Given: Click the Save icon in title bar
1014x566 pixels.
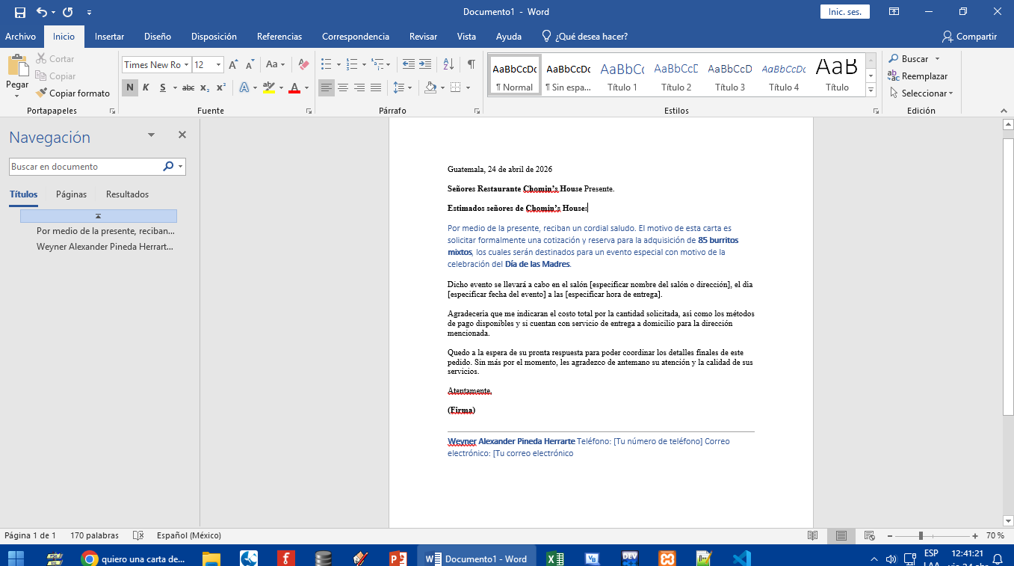Looking at the screenshot, I should 19,12.
